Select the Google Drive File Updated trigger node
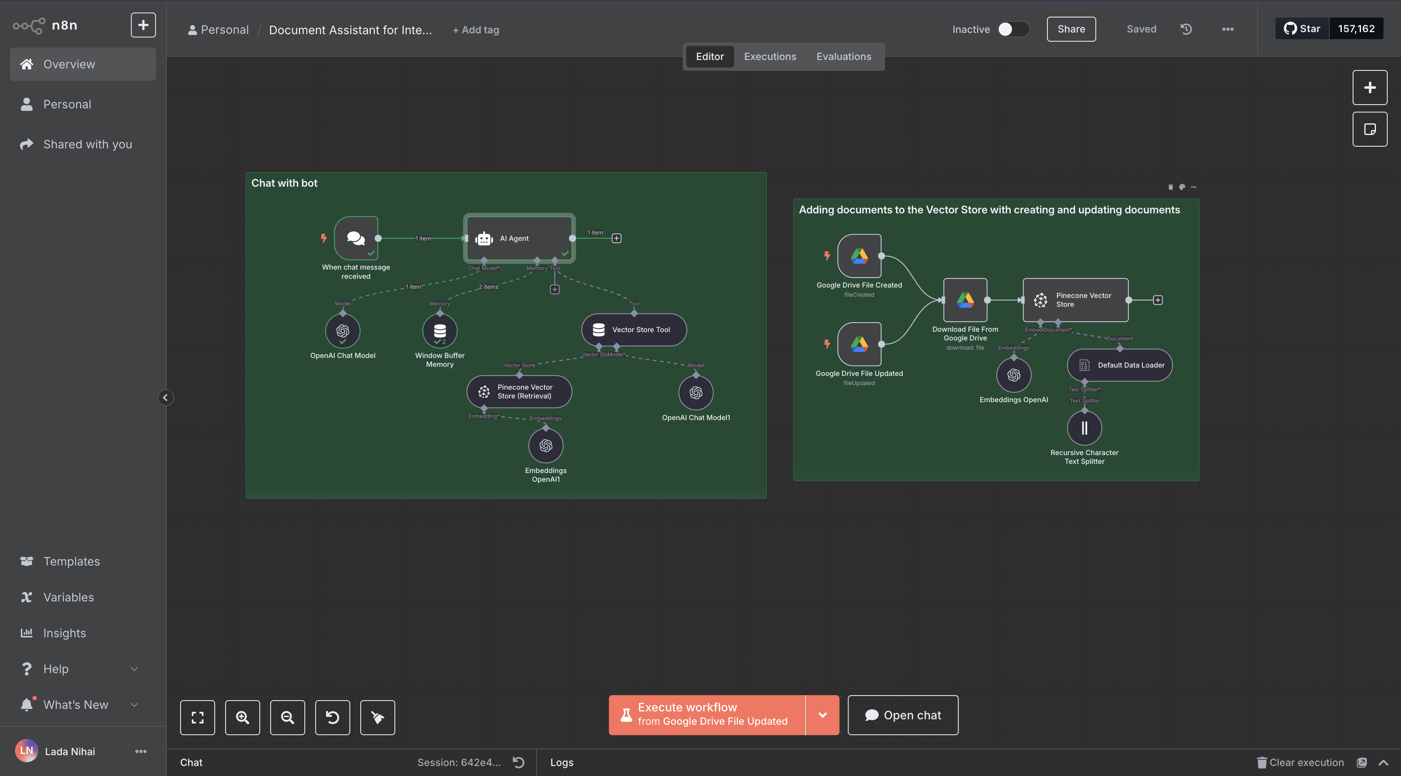The height and width of the screenshot is (776, 1401). pyautogui.click(x=859, y=344)
